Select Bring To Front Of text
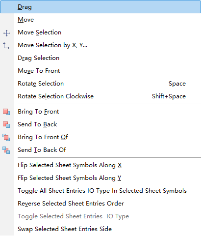The width and height of the screenshot is (201, 236). click(43, 137)
